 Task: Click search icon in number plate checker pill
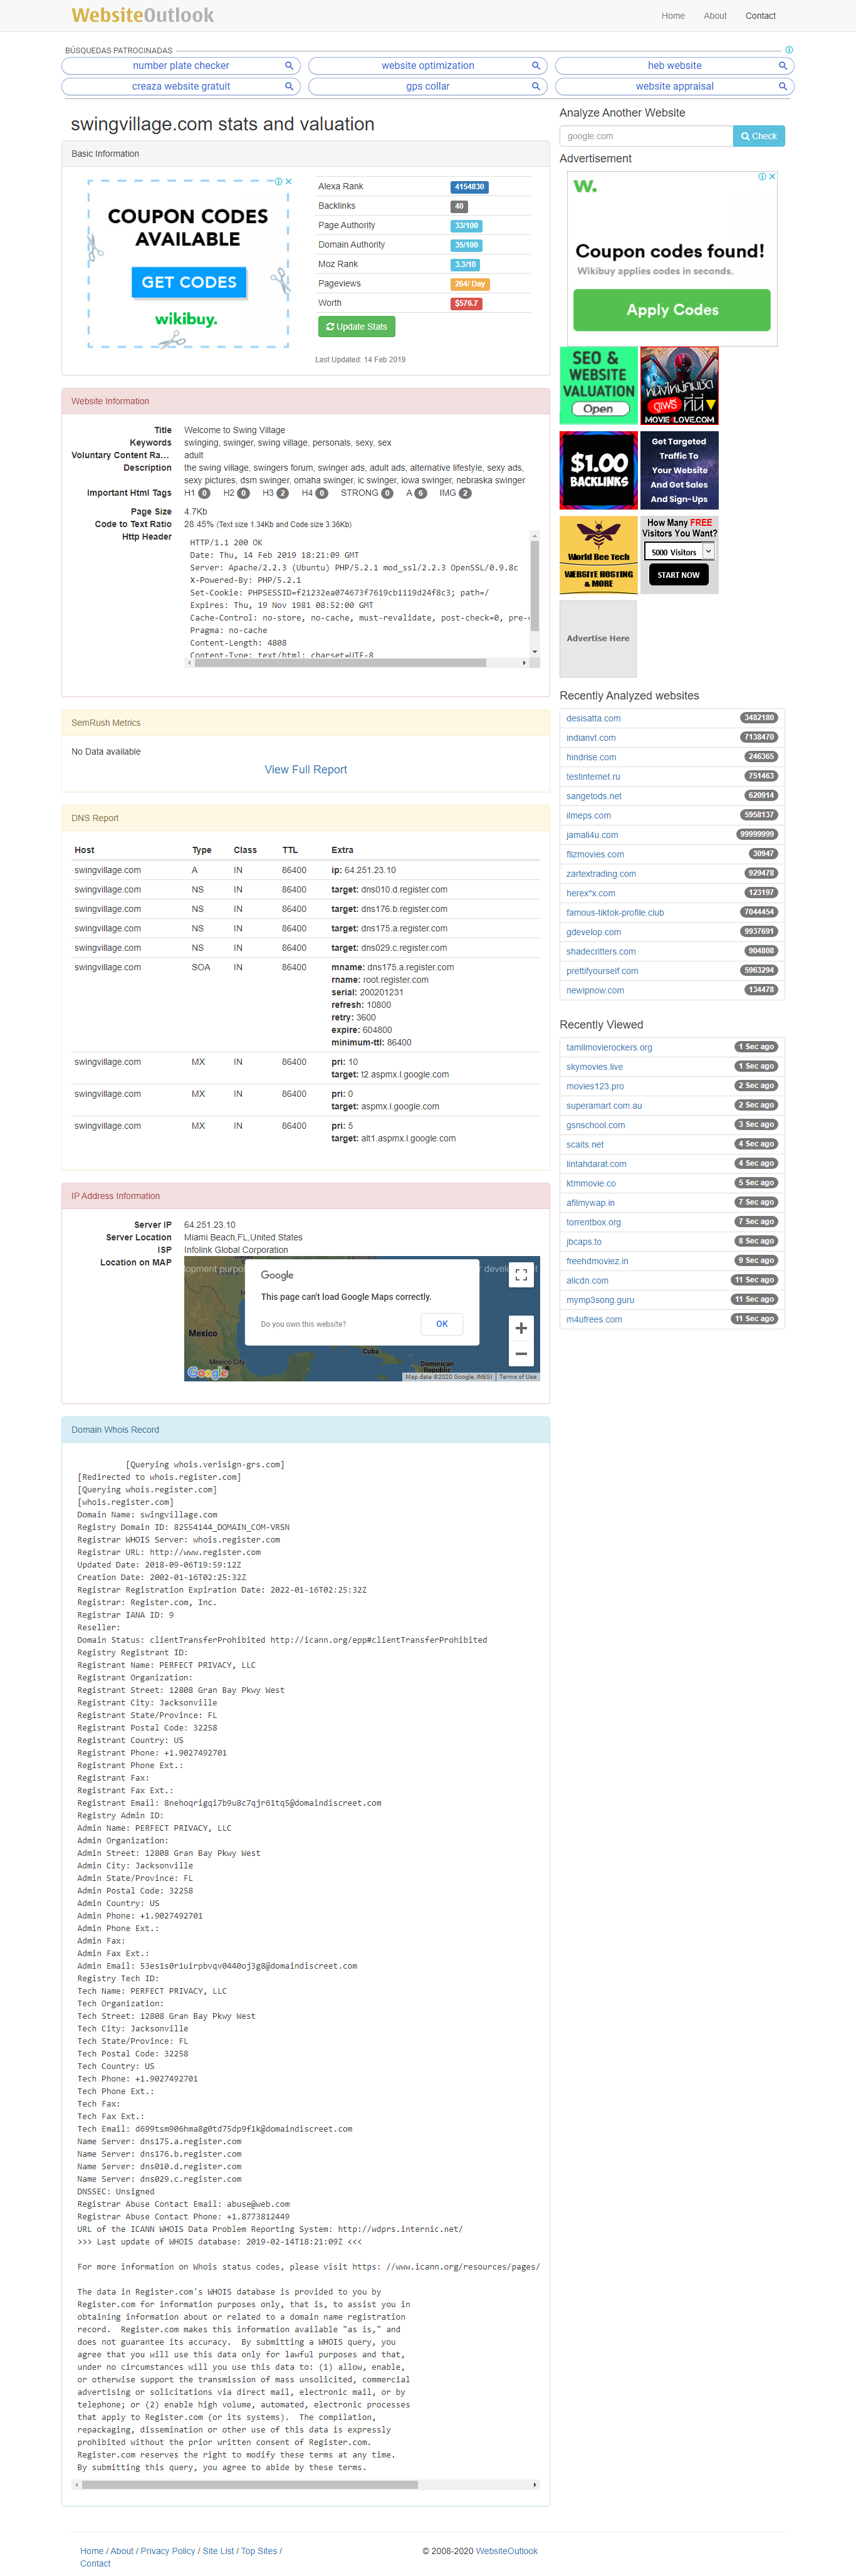(289, 66)
